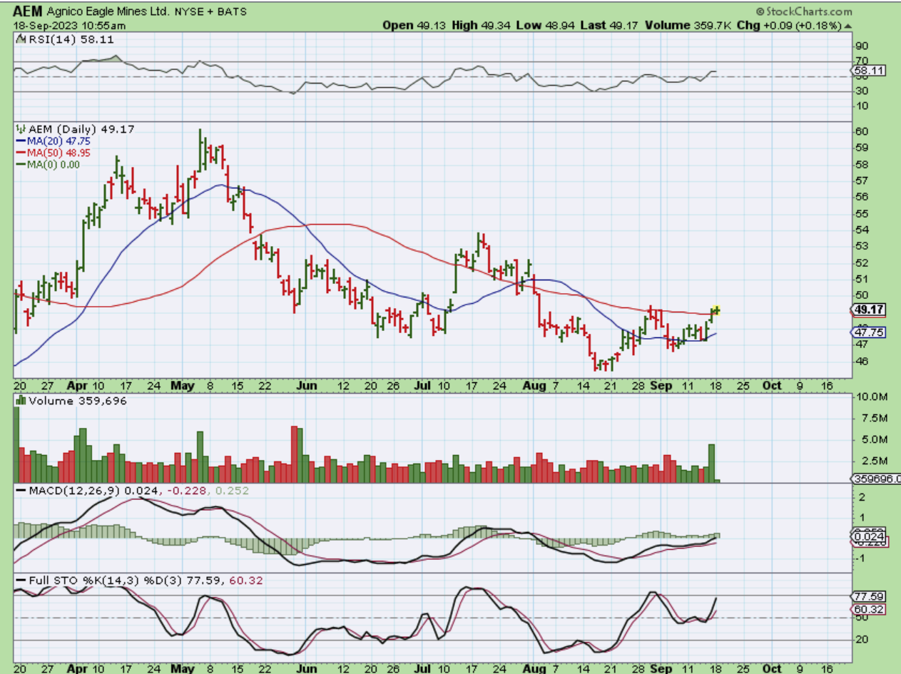Click the AEM (Daily) 49.17 legend entry
This screenshot has height=674, width=901.
click(81, 129)
